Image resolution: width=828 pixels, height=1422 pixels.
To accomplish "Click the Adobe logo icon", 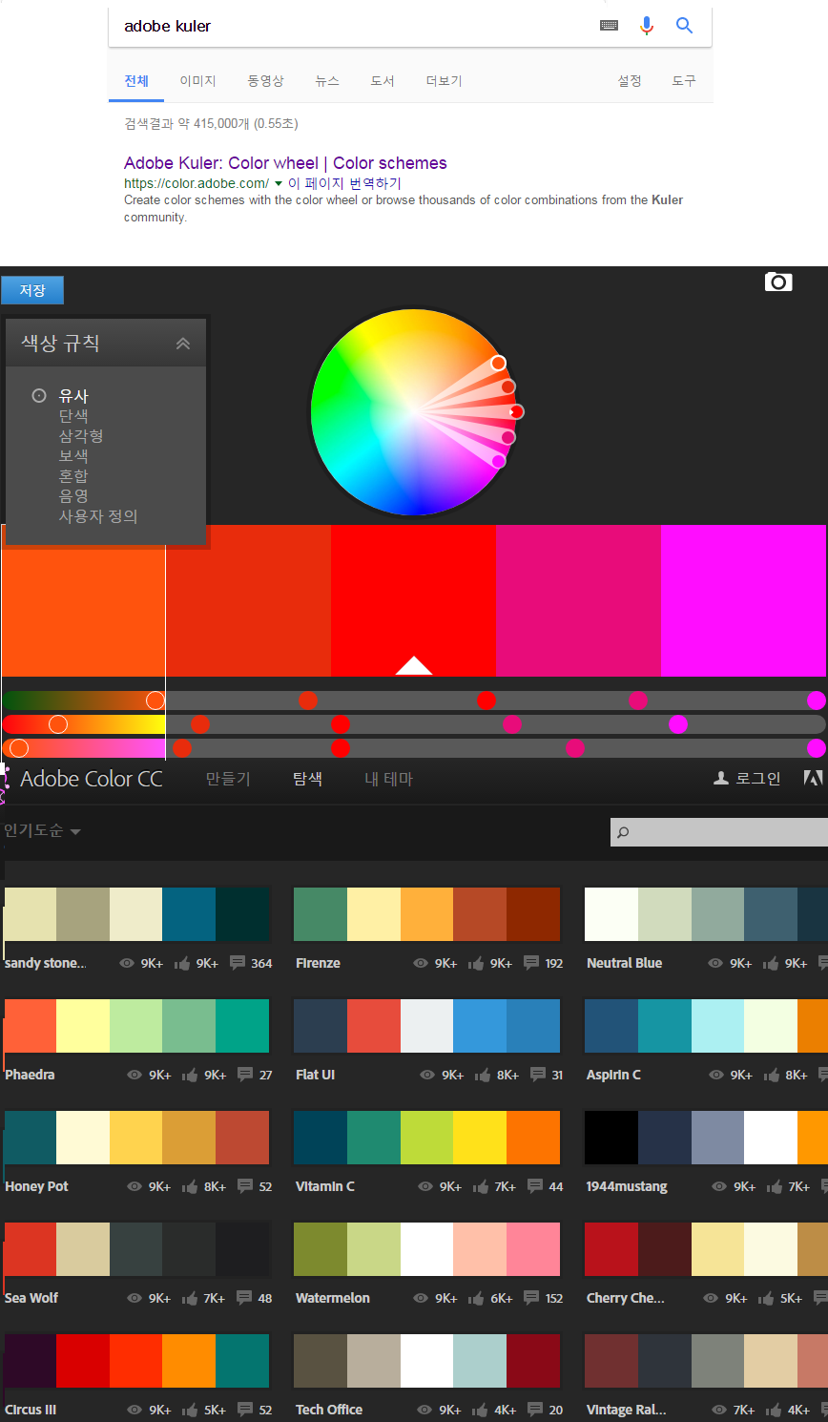I will pos(813,778).
